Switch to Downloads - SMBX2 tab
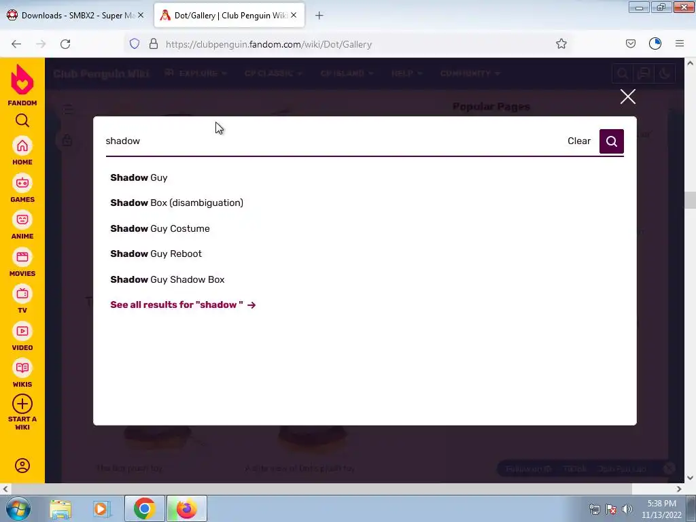 point(75,15)
